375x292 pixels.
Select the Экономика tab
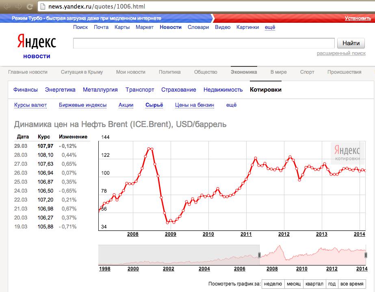pyautogui.click(x=244, y=72)
